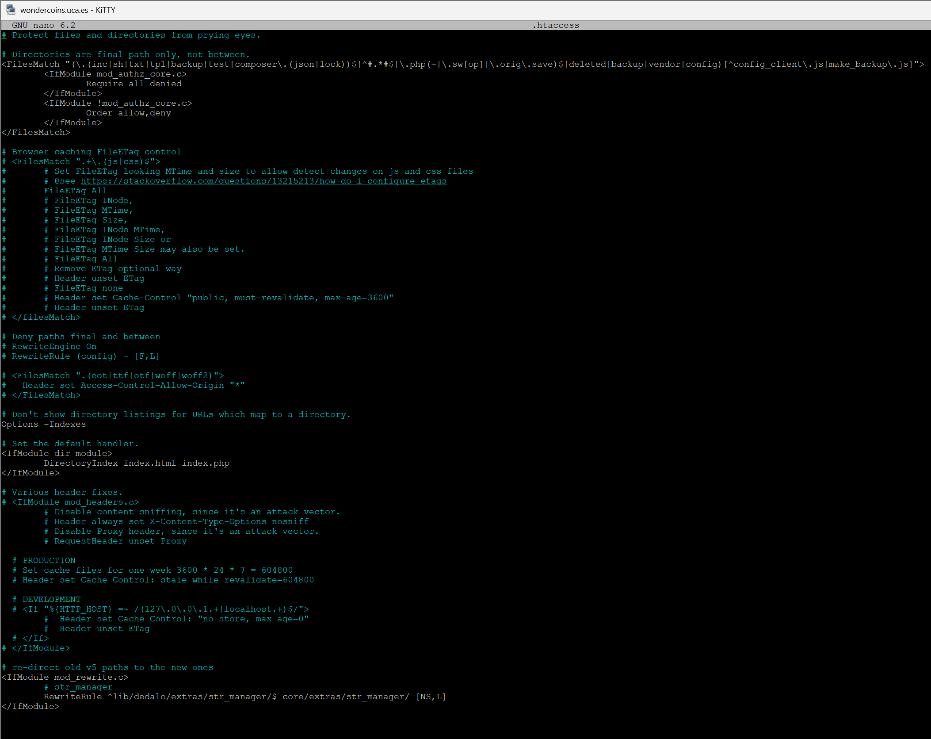Click the uncommented '</FilesMatch>' closing tag
Viewport: 931px width, 739px height.
tap(36, 132)
